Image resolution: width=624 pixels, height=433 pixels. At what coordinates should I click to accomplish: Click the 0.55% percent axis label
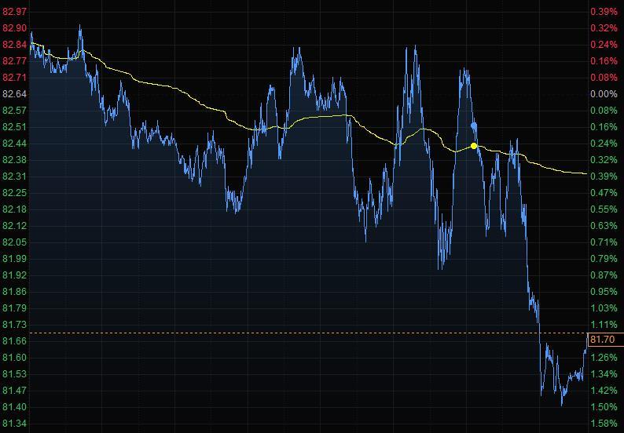[603, 209]
